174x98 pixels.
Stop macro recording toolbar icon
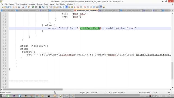[x=88, y=7]
